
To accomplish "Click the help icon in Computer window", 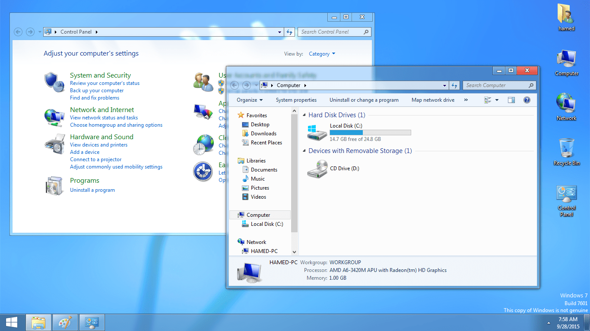I will click(x=527, y=100).
